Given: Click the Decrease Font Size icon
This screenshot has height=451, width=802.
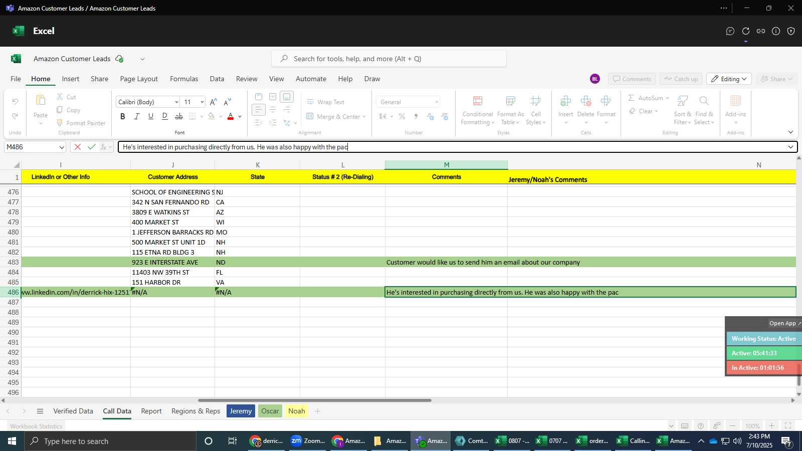Looking at the screenshot, I should (x=228, y=102).
